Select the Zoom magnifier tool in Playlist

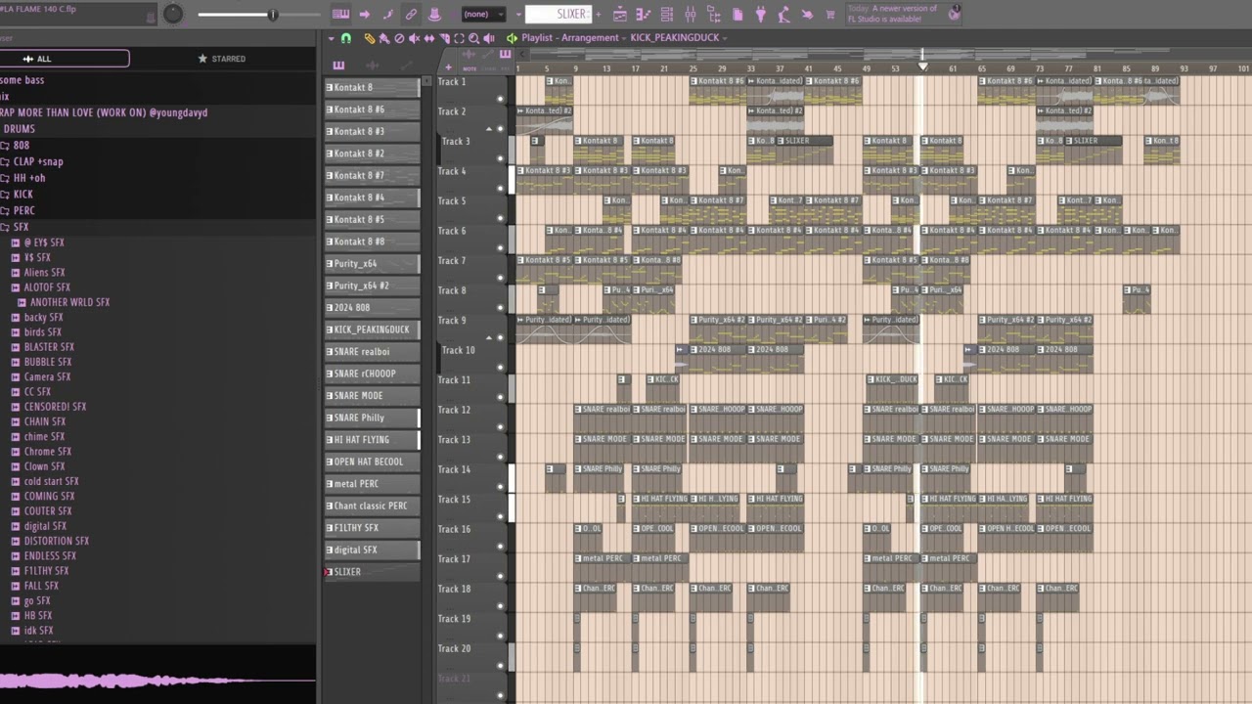point(473,38)
